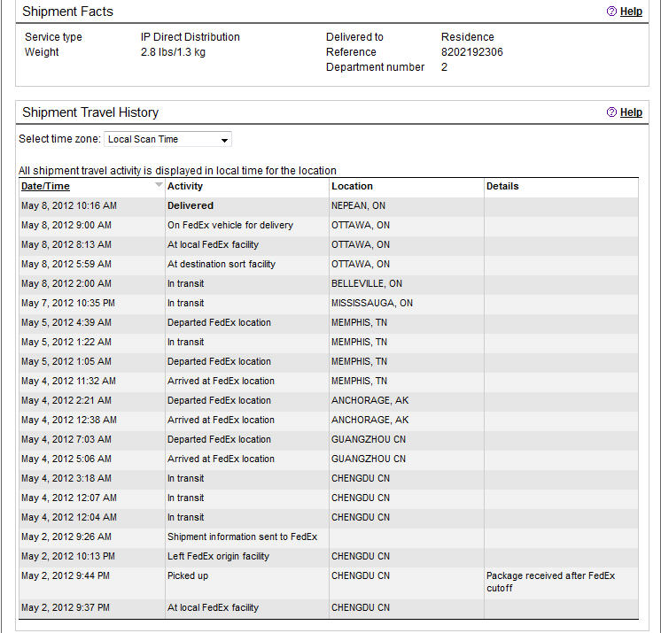The width and height of the screenshot is (661, 633).
Task: Click the reference number 8202192306
Action: [471, 52]
